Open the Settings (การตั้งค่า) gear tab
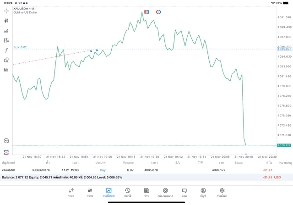 222,192
